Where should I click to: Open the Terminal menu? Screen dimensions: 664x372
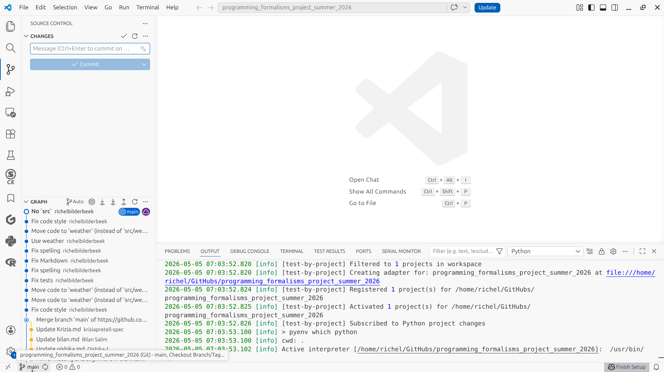pos(148,7)
